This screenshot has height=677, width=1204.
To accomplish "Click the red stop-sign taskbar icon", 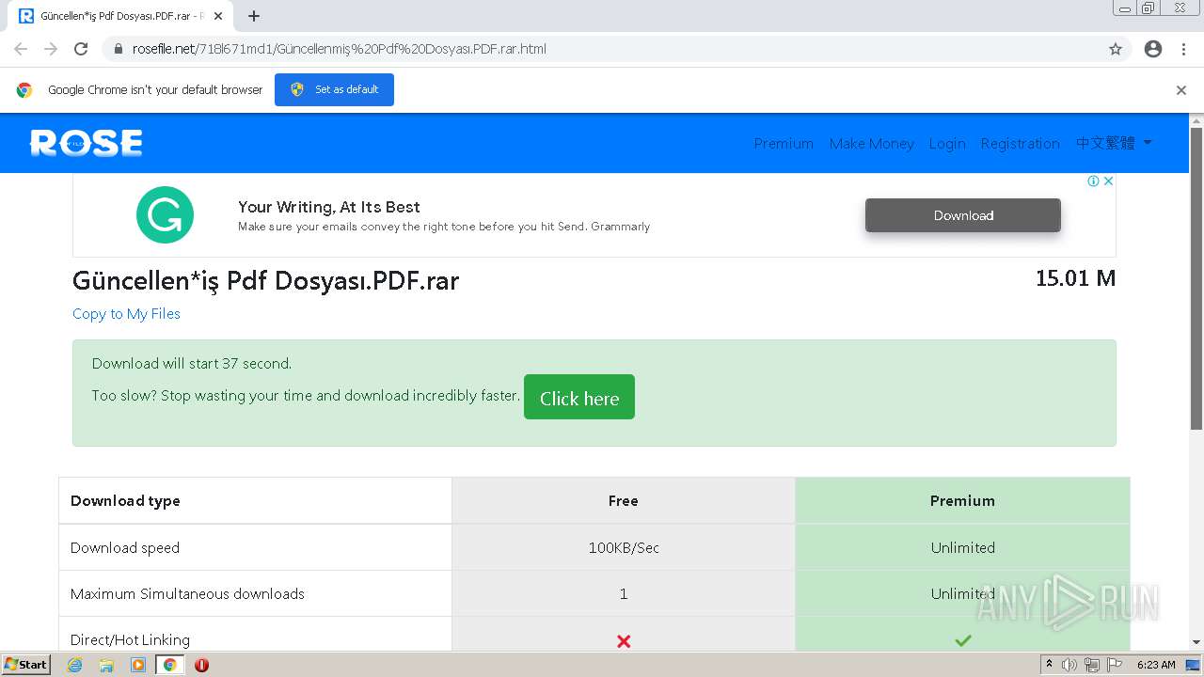I will 201,665.
